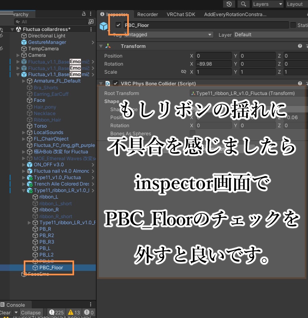Toggle info messages count 225

[x=56, y=312]
